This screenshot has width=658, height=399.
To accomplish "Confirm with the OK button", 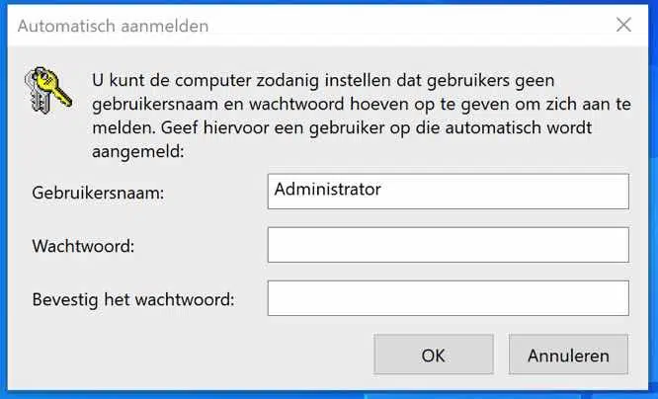I will click(434, 355).
